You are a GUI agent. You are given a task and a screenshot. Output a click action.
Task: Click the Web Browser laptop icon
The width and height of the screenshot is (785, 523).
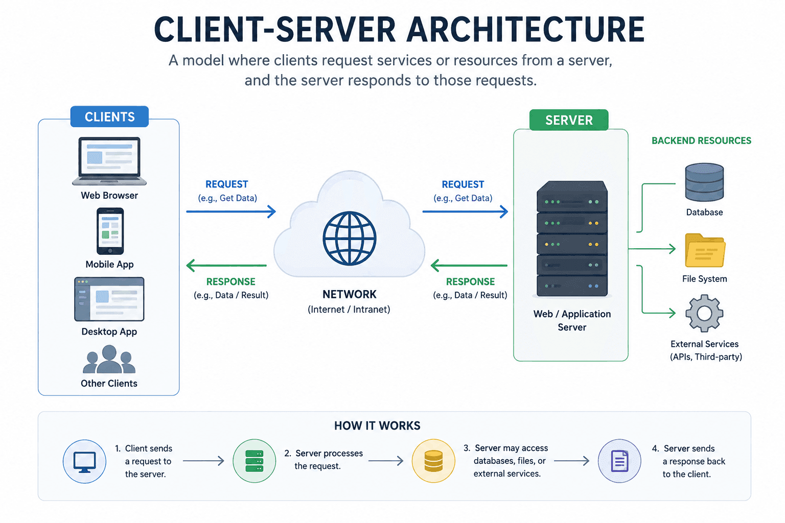(109, 161)
